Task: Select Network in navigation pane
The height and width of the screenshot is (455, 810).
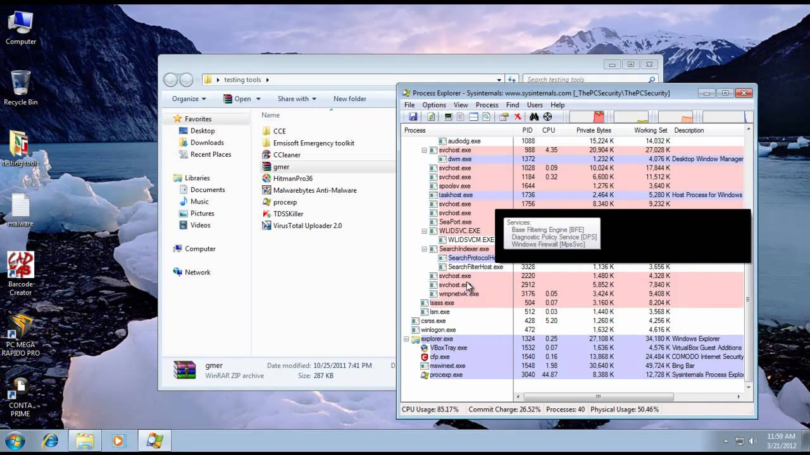Action: (x=197, y=272)
